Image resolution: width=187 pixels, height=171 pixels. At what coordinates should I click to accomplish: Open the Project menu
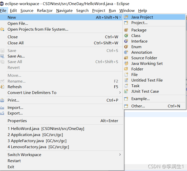tap(99, 11)
